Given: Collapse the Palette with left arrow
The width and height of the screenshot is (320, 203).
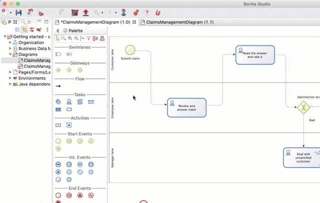Looking at the screenshot, I should [x=57, y=31].
